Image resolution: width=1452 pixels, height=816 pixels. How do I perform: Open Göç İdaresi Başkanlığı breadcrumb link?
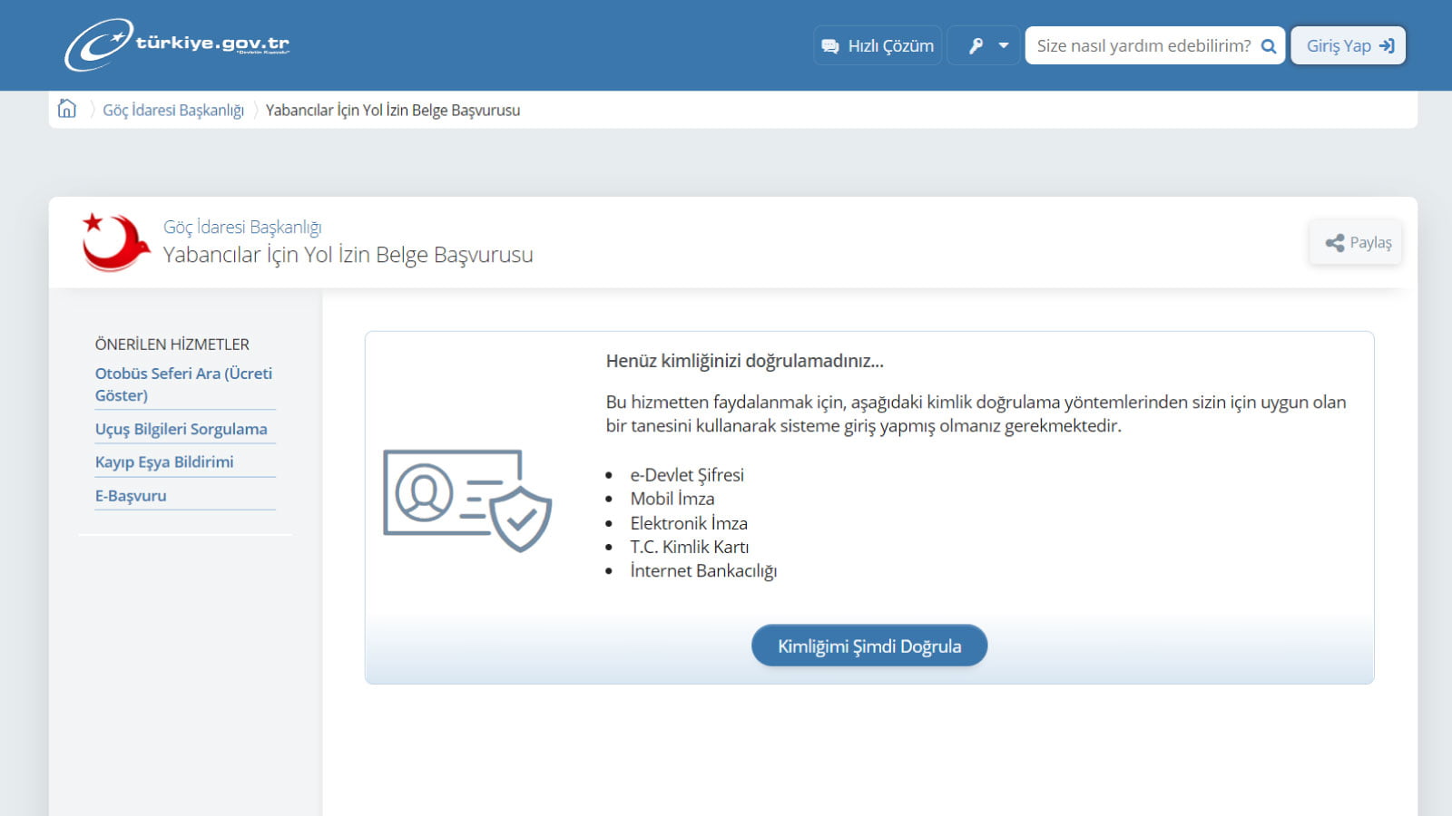pyautogui.click(x=172, y=111)
